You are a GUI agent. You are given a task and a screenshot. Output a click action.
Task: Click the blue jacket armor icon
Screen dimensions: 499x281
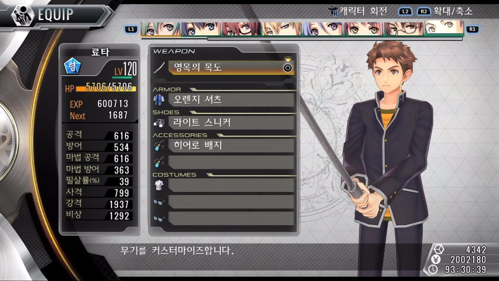tap(159, 100)
